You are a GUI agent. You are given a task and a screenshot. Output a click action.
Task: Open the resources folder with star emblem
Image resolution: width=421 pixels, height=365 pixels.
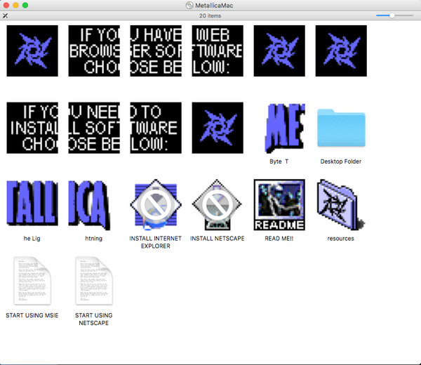point(340,205)
